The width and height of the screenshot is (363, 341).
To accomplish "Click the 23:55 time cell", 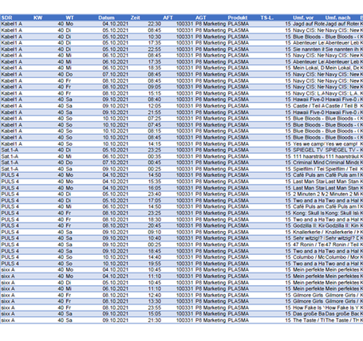I will (x=155, y=308).
